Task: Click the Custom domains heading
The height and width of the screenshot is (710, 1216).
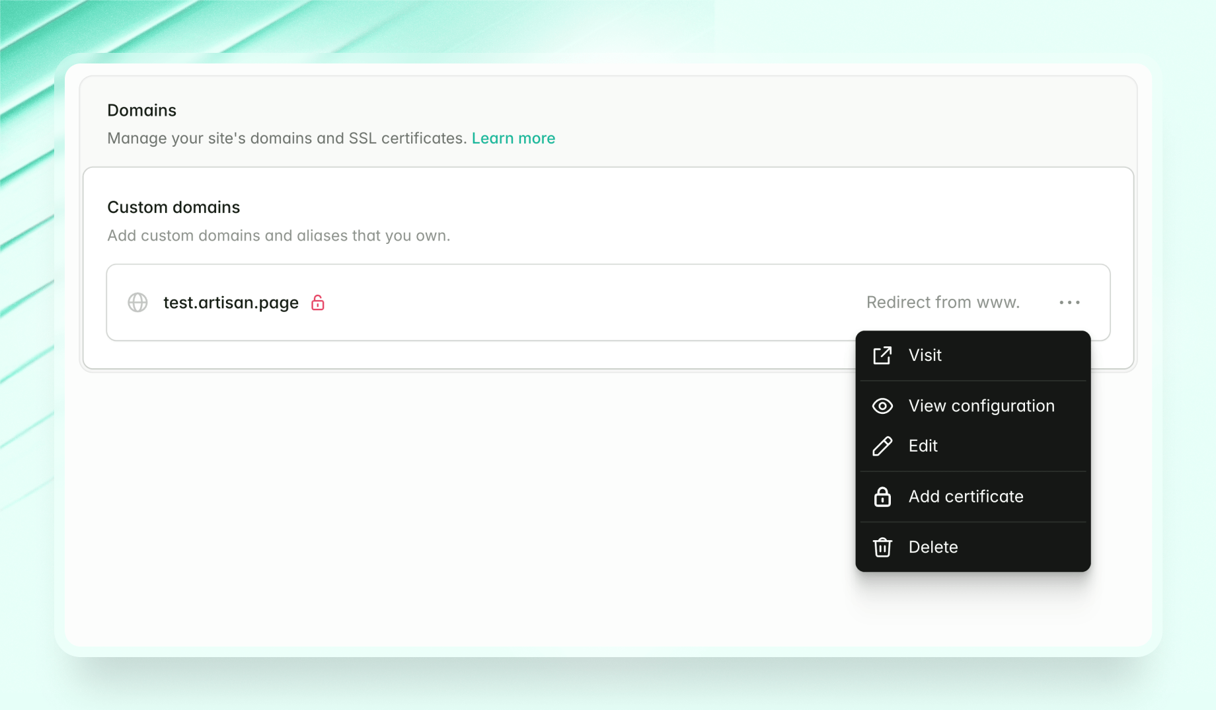Action: pyautogui.click(x=173, y=208)
